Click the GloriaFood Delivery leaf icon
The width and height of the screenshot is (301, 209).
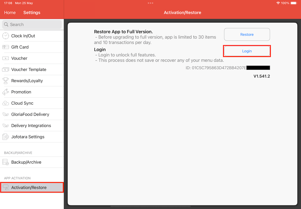click(x=6, y=114)
